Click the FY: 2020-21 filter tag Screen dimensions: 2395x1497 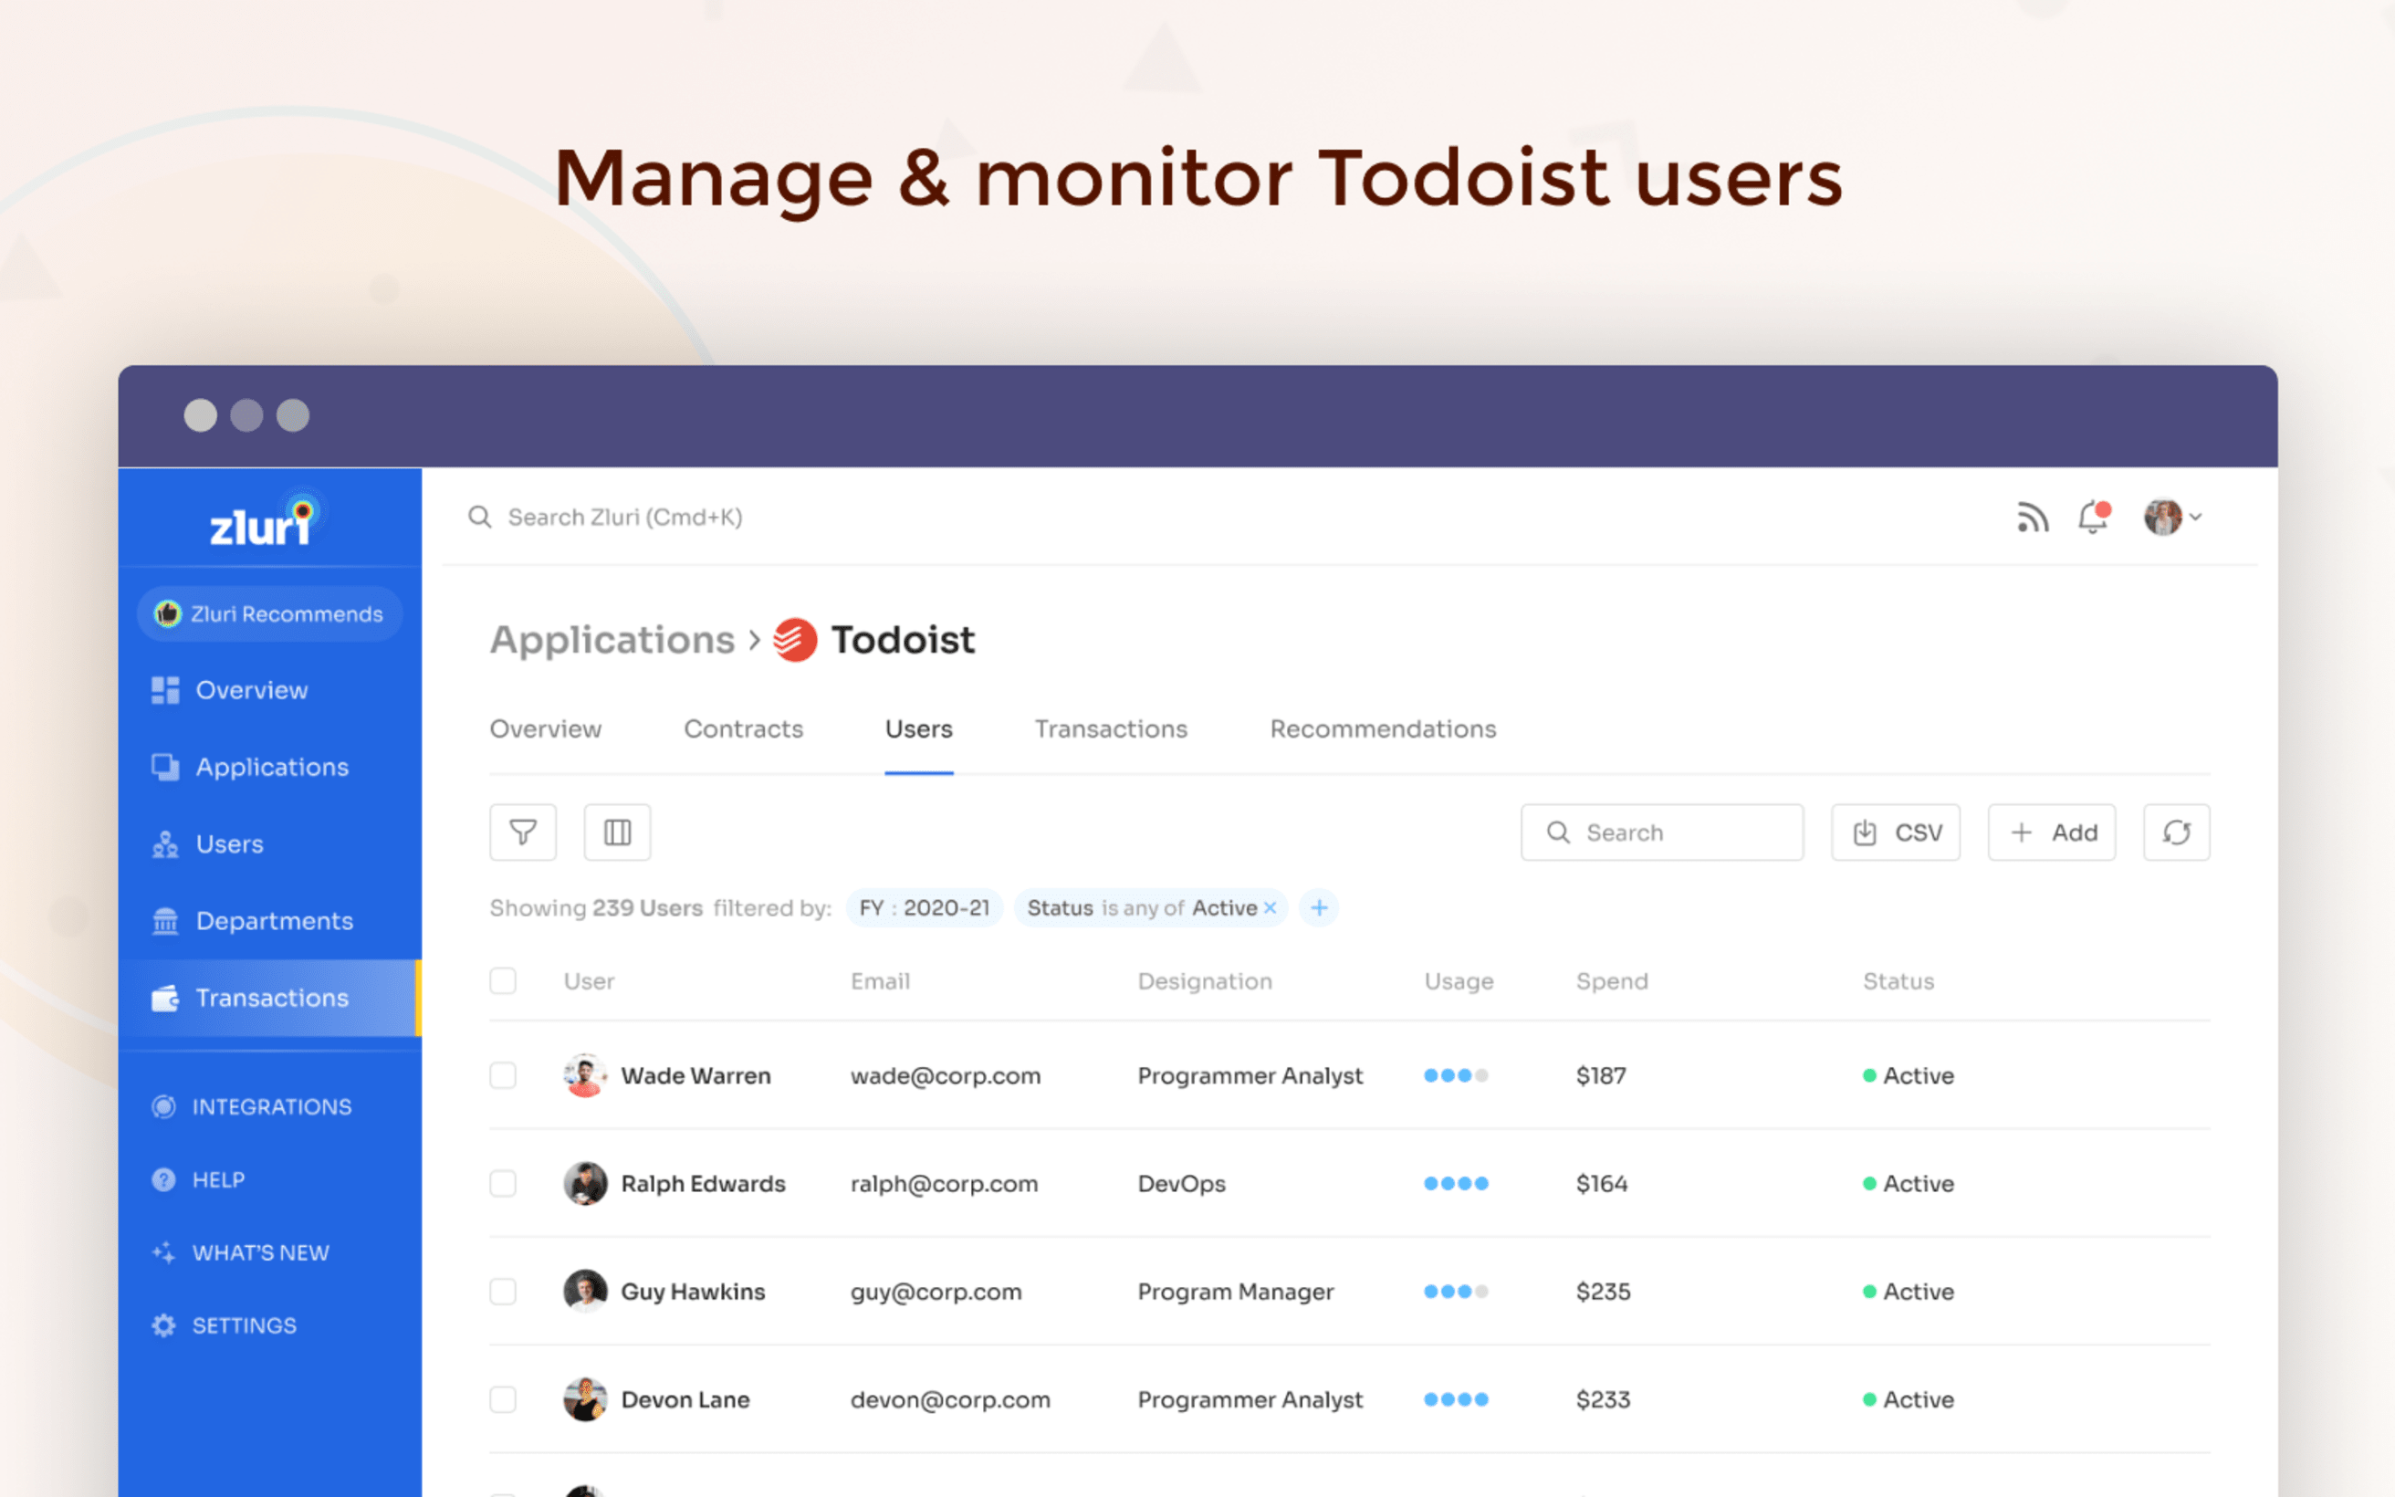[x=926, y=907]
